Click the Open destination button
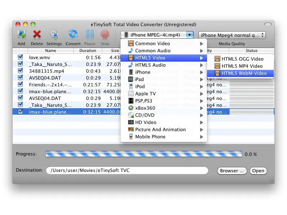 (258, 171)
